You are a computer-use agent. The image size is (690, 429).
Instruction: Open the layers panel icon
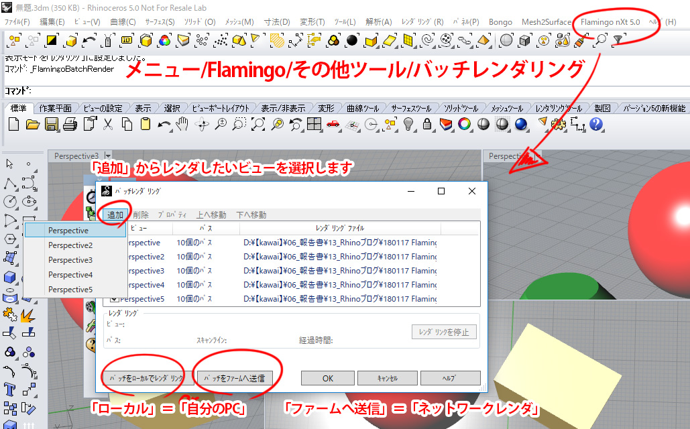446,125
